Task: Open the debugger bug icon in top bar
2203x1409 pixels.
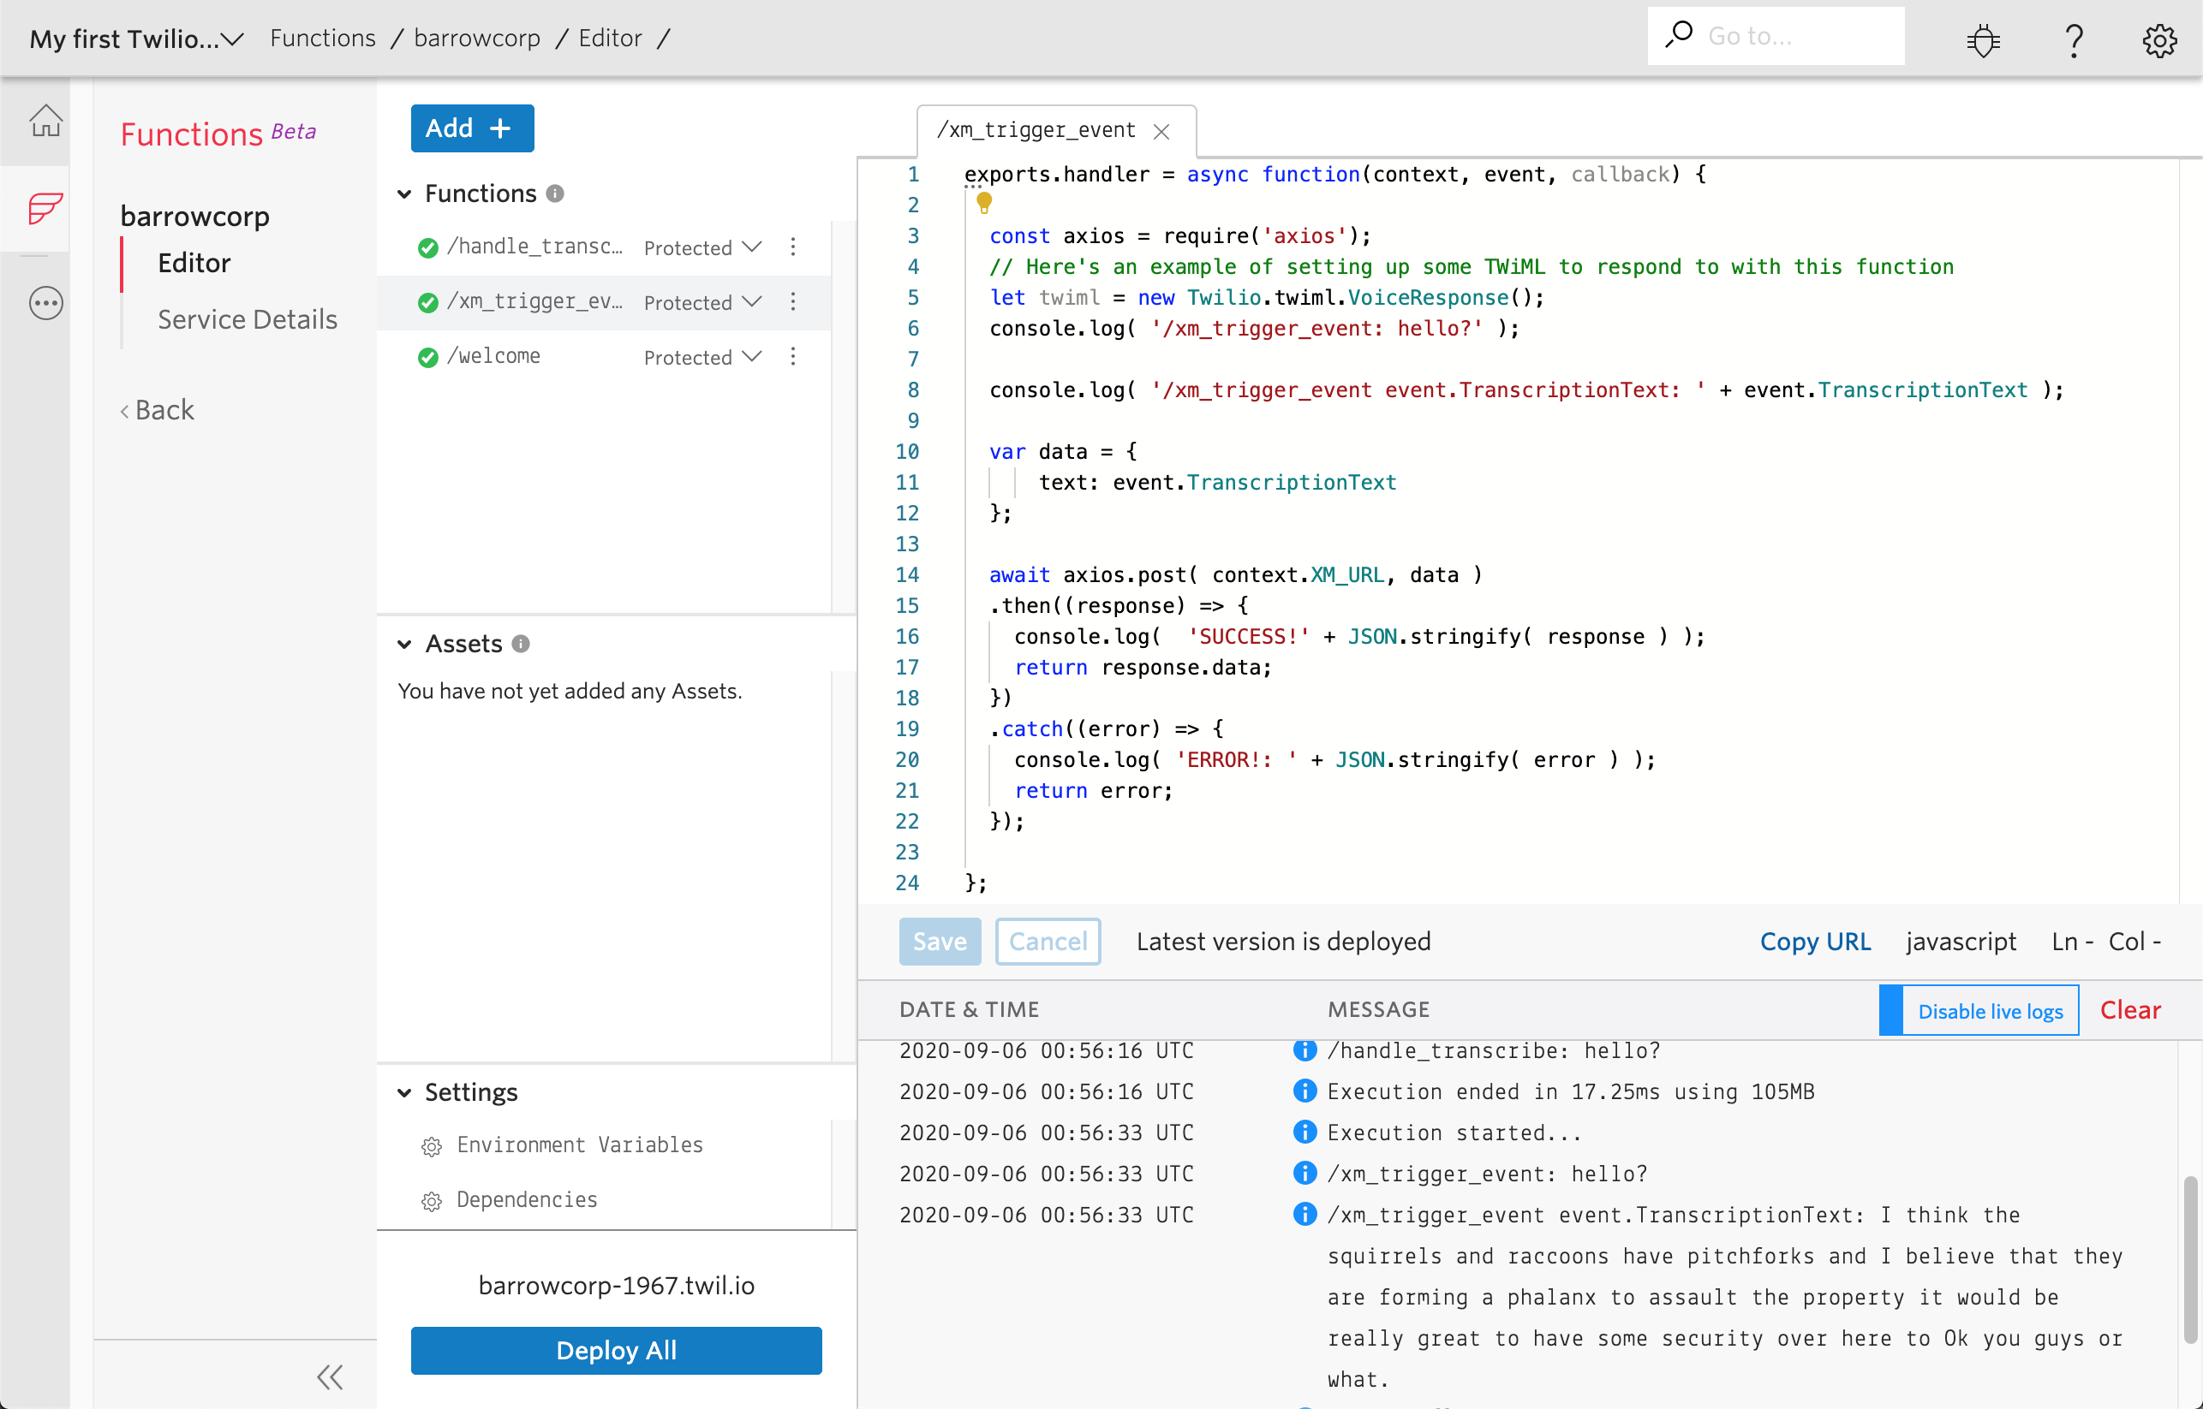Action: pos(1982,40)
